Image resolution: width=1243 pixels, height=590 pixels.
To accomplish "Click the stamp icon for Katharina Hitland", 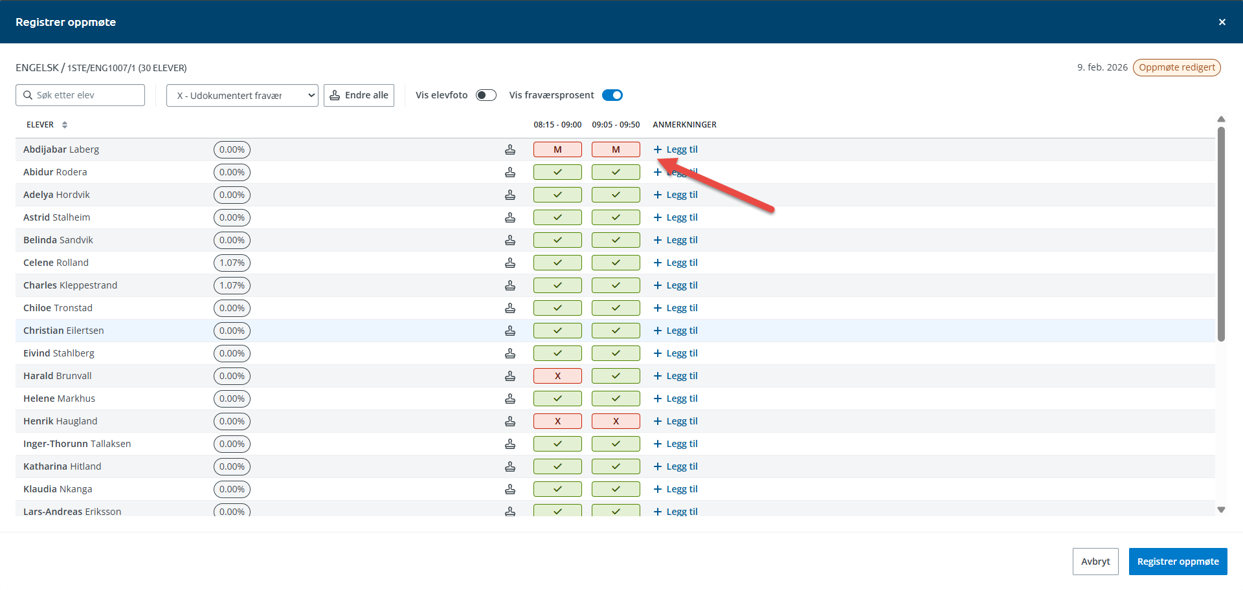I will [510, 466].
